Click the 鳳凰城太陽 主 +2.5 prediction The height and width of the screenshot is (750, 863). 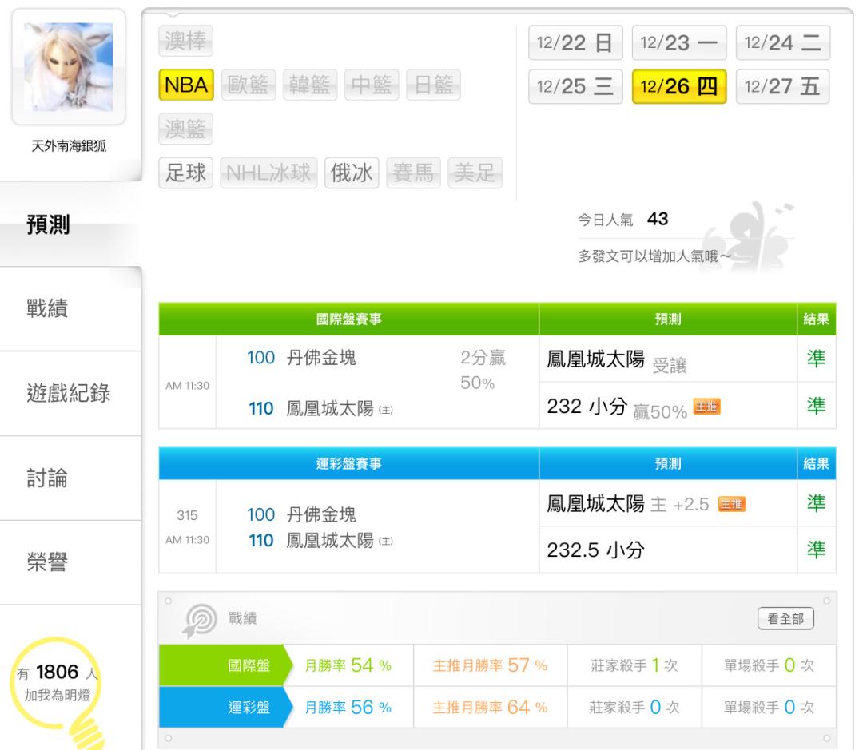(627, 504)
